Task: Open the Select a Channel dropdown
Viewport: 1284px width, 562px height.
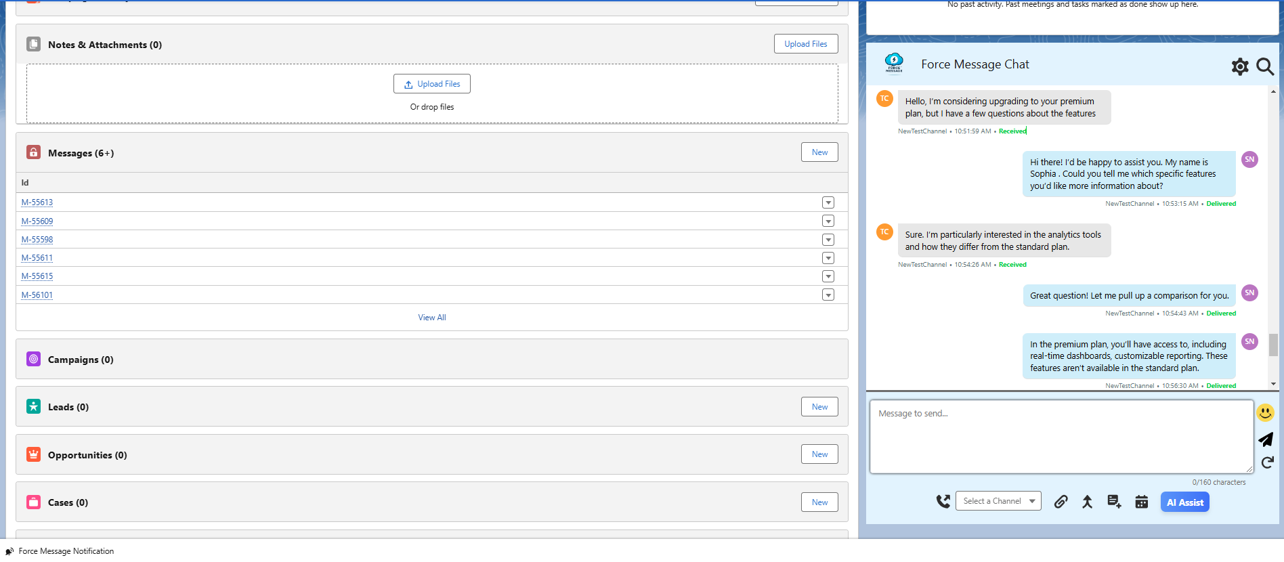Action: [998, 501]
